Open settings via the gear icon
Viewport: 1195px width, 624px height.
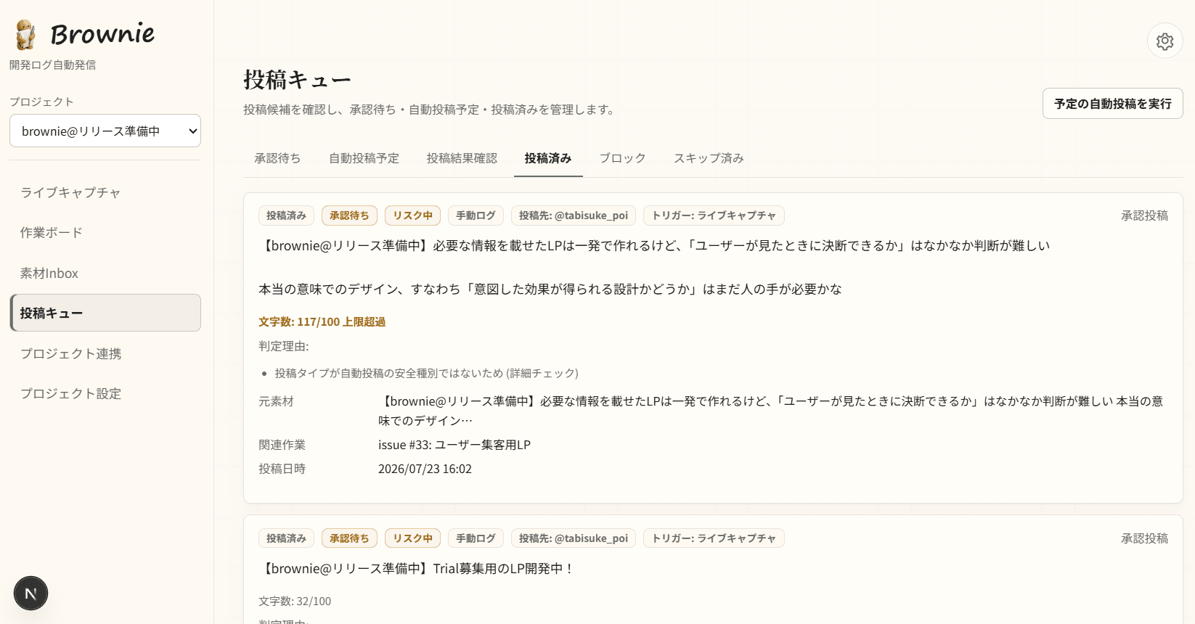coord(1165,41)
